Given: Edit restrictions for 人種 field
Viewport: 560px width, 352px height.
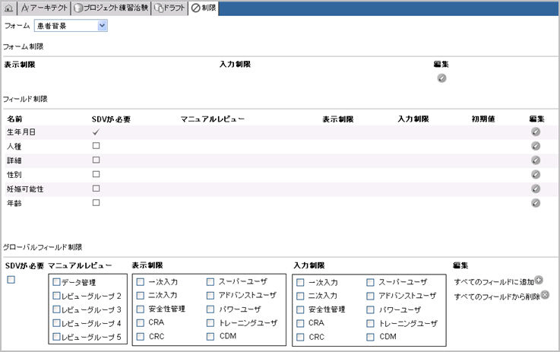Looking at the screenshot, I should [536, 146].
